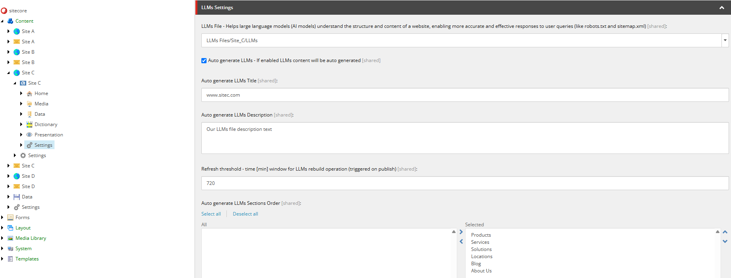Viewport: 731px width, 278px height.
Task: Select the System tree item label
Action: (x=23, y=249)
